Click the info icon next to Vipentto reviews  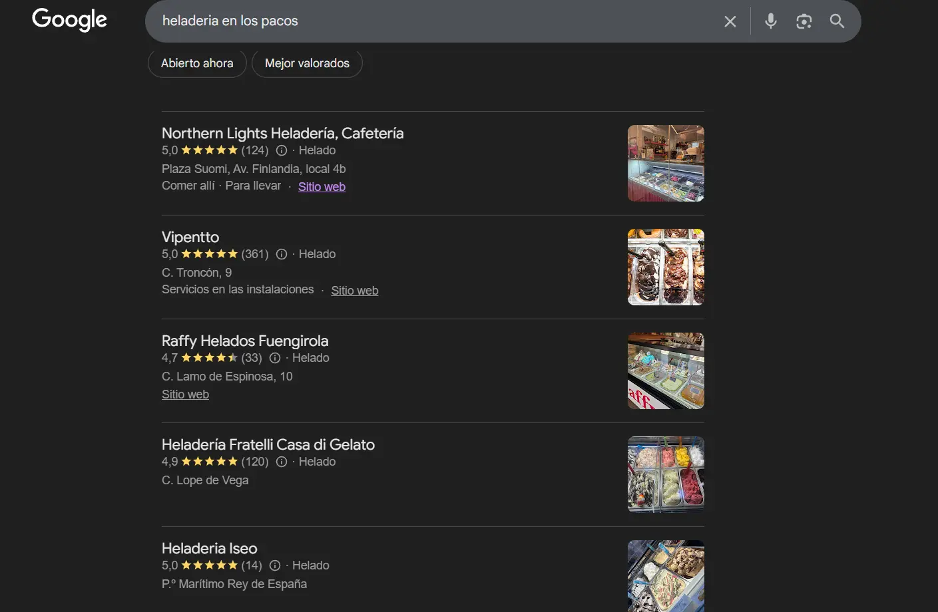(x=281, y=253)
